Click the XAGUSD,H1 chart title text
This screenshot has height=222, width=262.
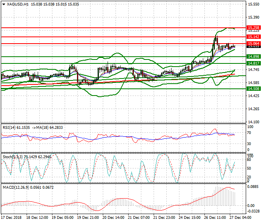pos(18,4)
